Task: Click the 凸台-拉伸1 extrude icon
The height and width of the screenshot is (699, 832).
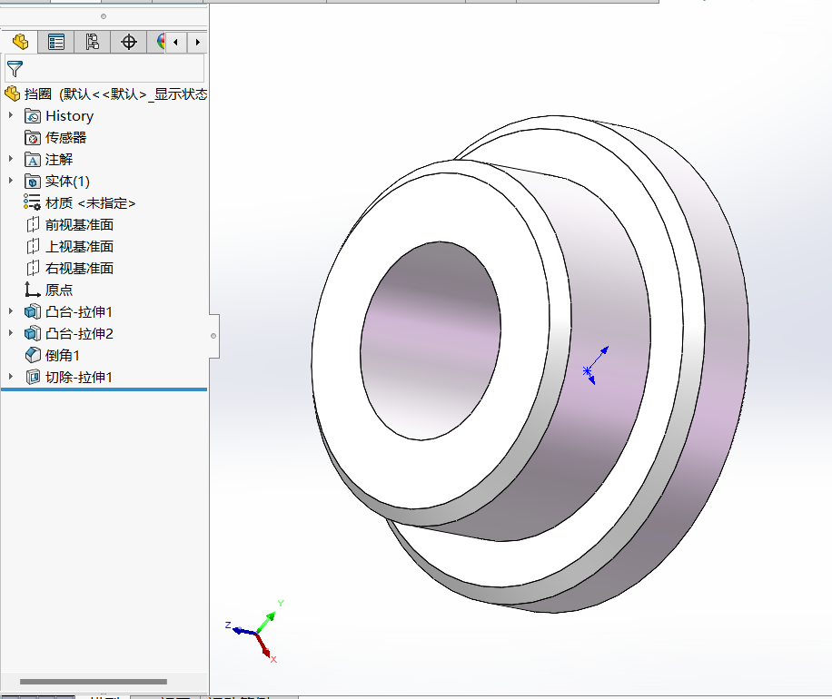Action: point(33,312)
